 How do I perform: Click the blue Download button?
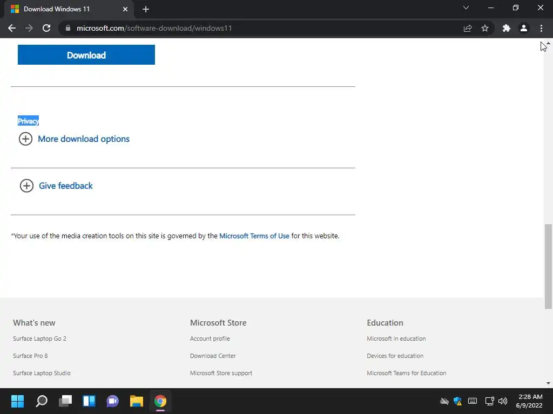pos(86,54)
